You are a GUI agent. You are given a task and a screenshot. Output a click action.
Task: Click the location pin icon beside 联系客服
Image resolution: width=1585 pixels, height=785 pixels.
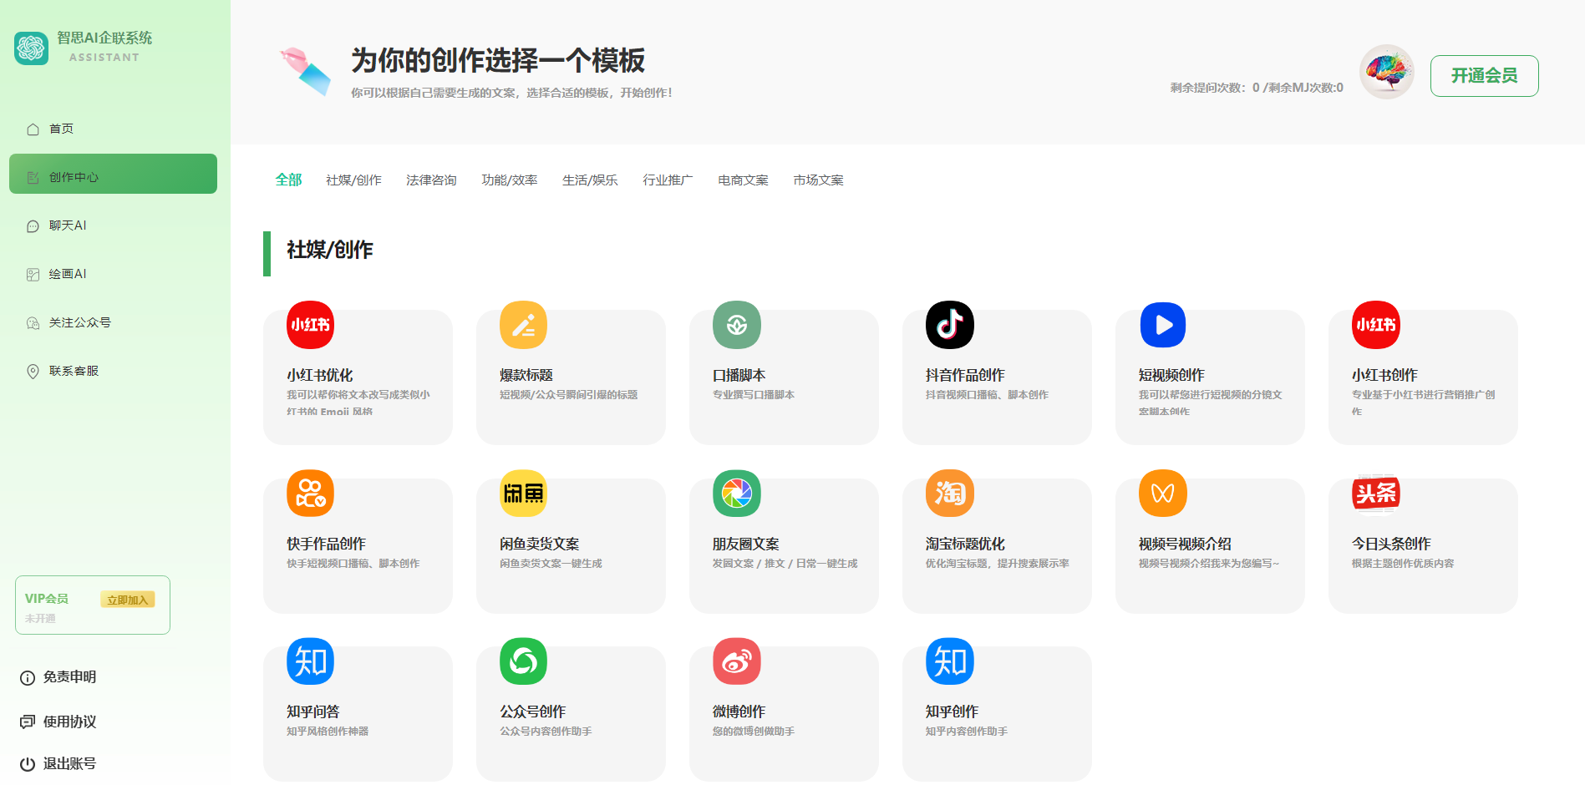click(x=33, y=372)
